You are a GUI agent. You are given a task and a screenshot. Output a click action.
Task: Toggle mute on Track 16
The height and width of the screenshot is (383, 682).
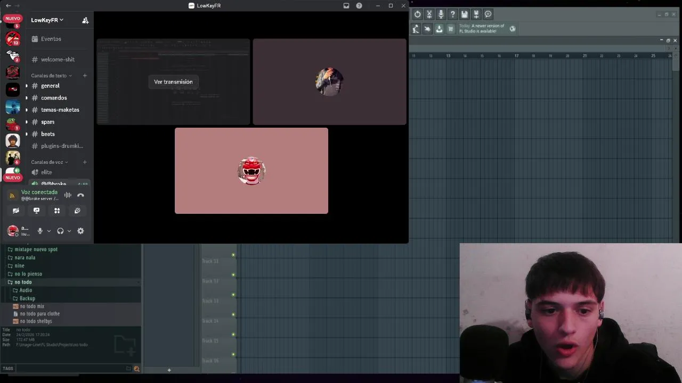coord(233,354)
